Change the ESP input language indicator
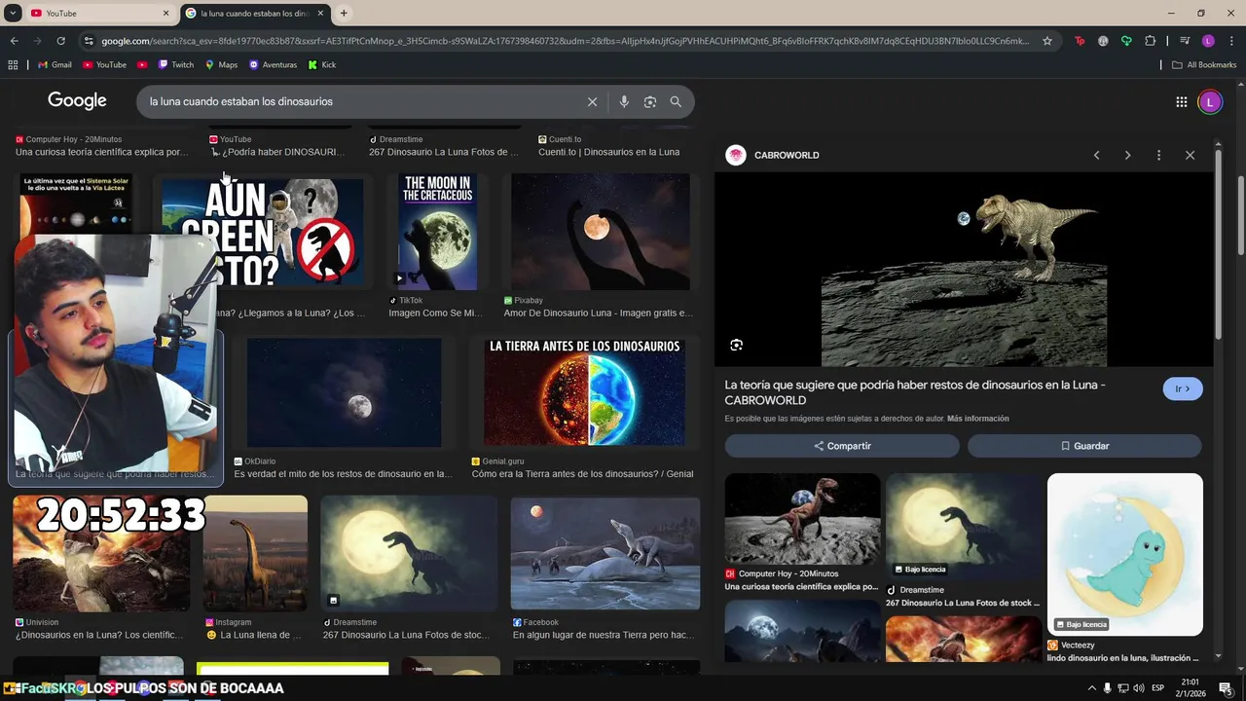The width and height of the screenshot is (1246, 701). tap(1158, 688)
